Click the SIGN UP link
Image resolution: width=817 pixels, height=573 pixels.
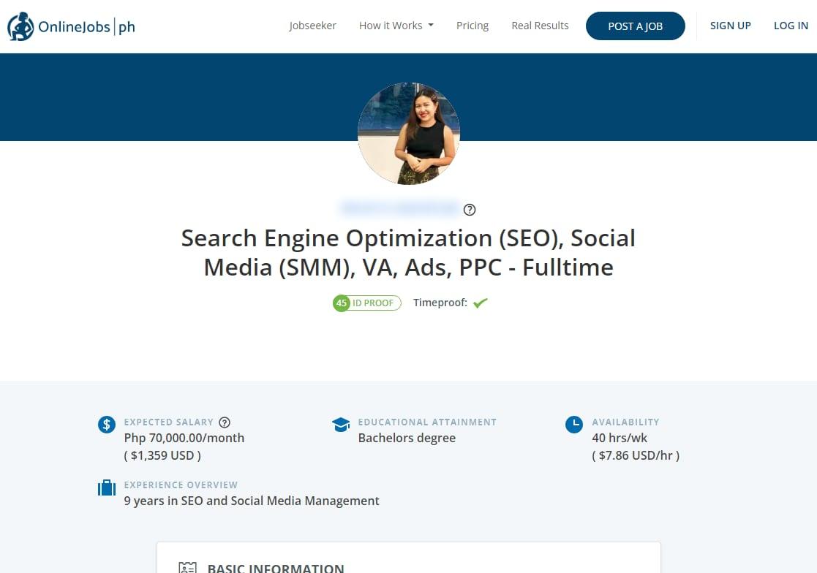coord(730,25)
